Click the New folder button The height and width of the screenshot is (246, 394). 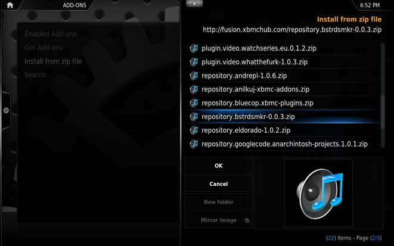[219, 202]
